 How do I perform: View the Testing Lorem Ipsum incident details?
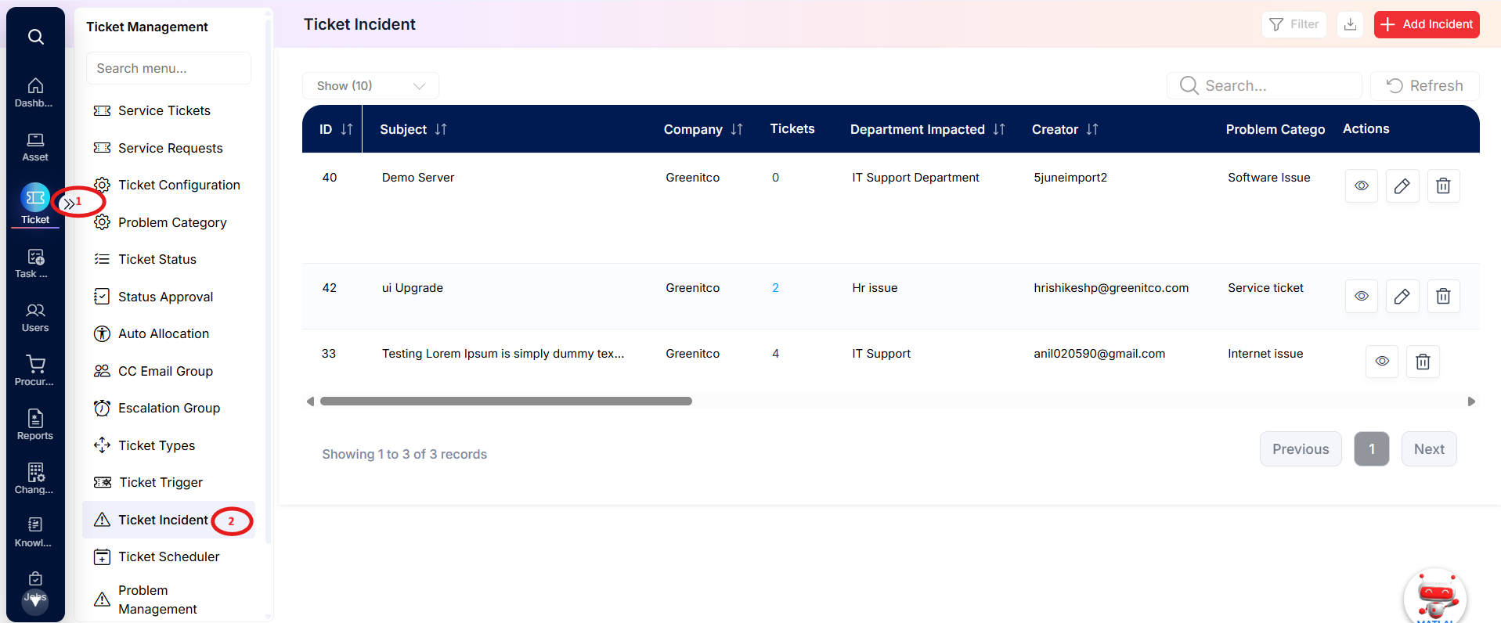click(x=1382, y=362)
